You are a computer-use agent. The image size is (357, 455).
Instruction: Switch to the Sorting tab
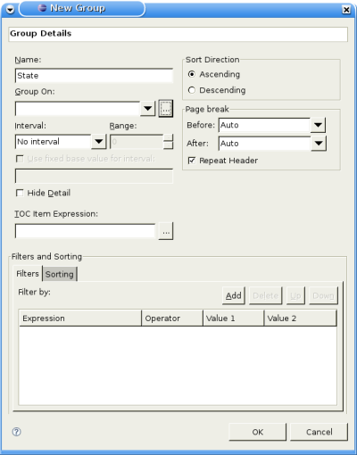click(x=60, y=274)
